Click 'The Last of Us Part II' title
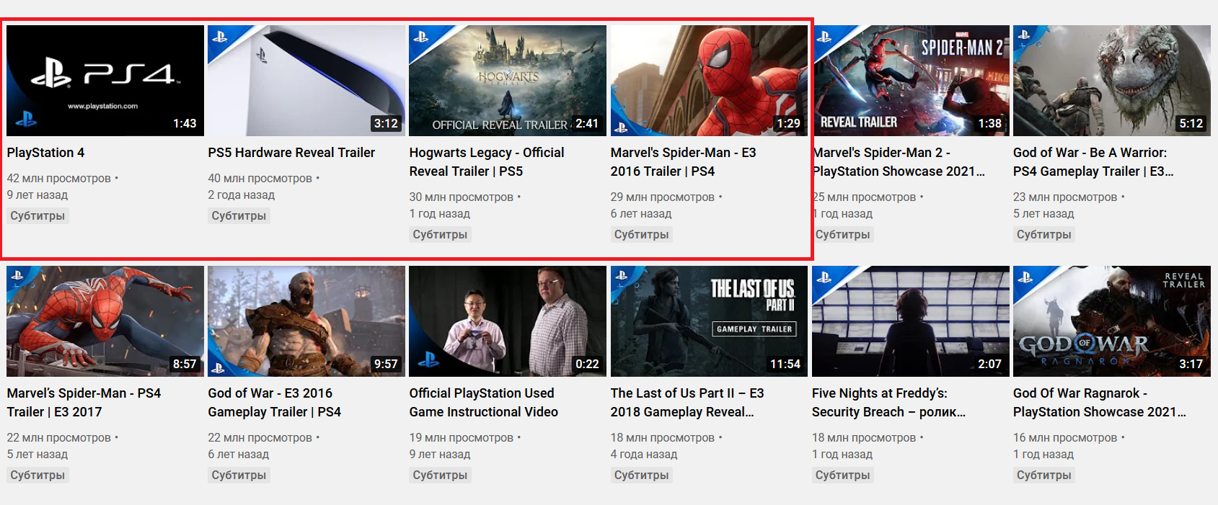Image resolution: width=1218 pixels, height=505 pixels. pos(687,403)
